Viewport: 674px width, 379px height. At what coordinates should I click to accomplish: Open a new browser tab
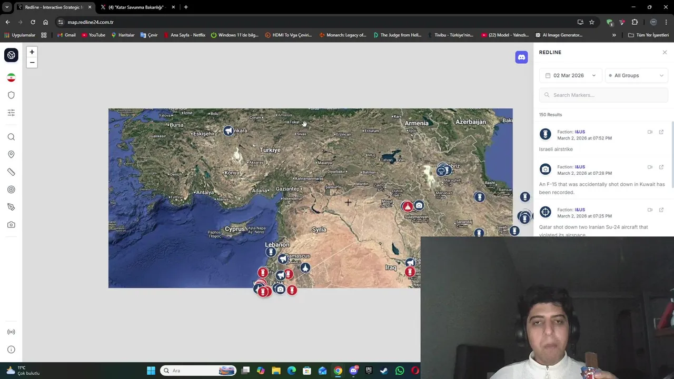pos(186,7)
